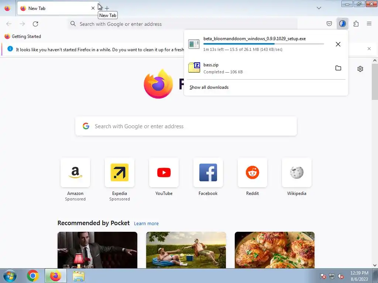The height and width of the screenshot is (283, 378).
Task: Click the bass.zip file icon
Action: (x=194, y=67)
